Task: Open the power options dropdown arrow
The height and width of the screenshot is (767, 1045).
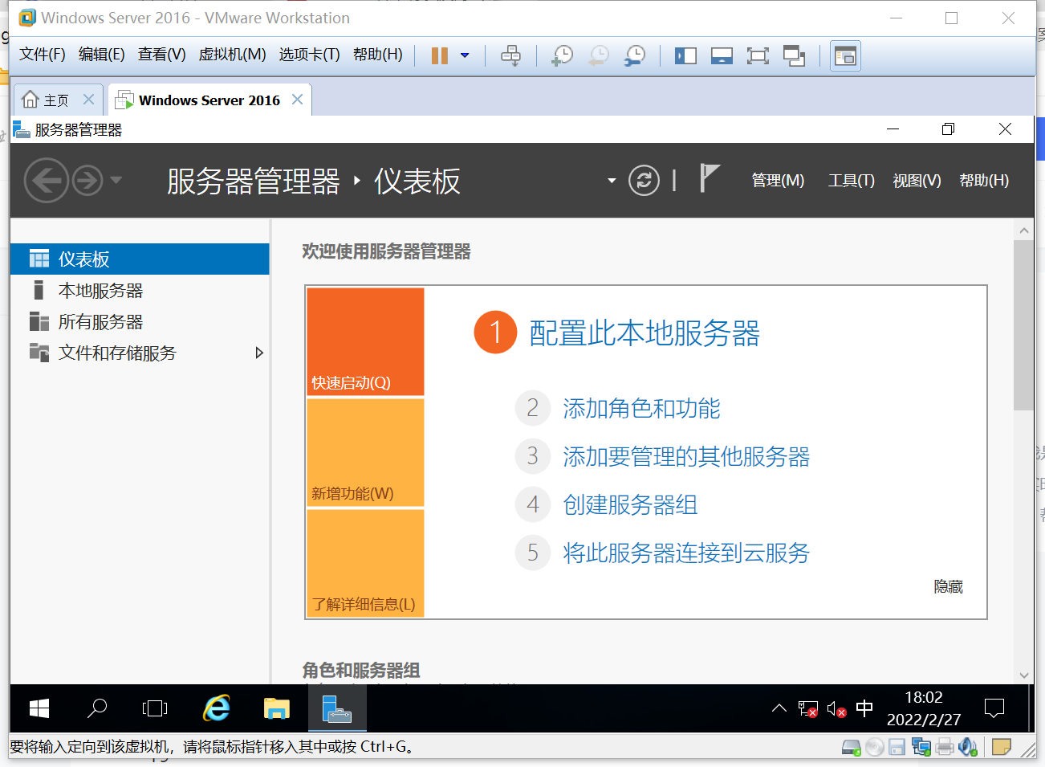Action: [465, 55]
